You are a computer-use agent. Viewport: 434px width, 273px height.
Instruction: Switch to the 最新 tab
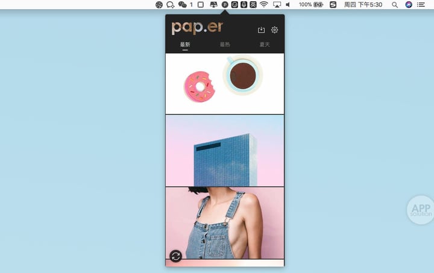185,45
